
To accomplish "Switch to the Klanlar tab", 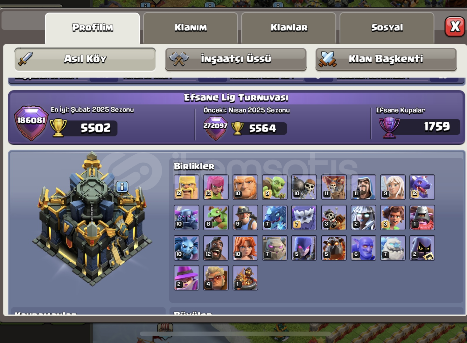I will coord(289,28).
